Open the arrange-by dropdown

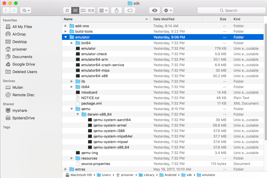(x=103, y=10)
